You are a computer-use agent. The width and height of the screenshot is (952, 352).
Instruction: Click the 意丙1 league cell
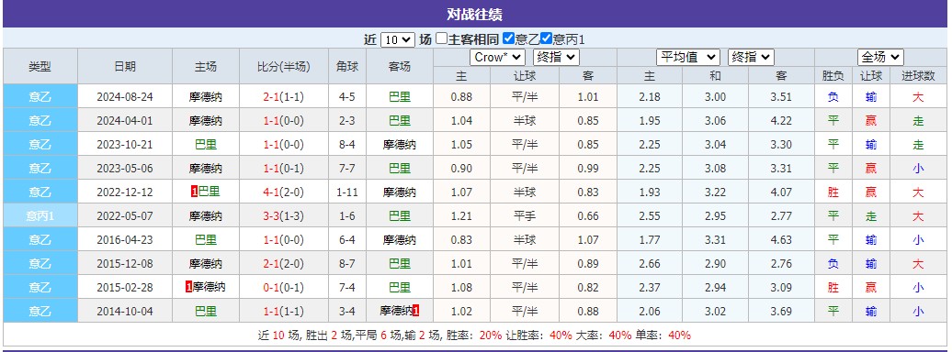point(40,216)
